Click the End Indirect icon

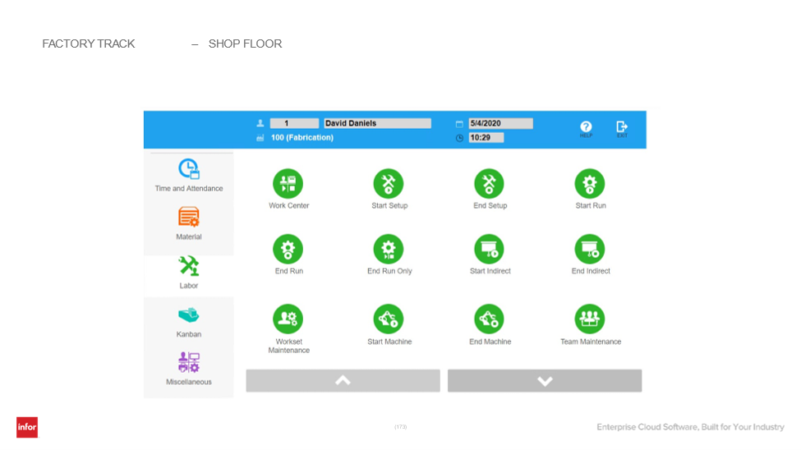tap(590, 250)
